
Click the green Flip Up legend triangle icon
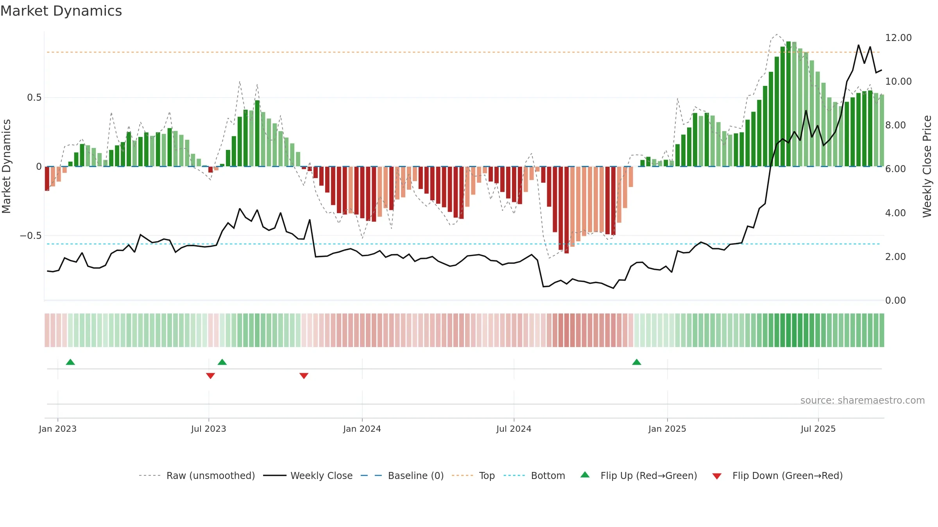point(585,475)
